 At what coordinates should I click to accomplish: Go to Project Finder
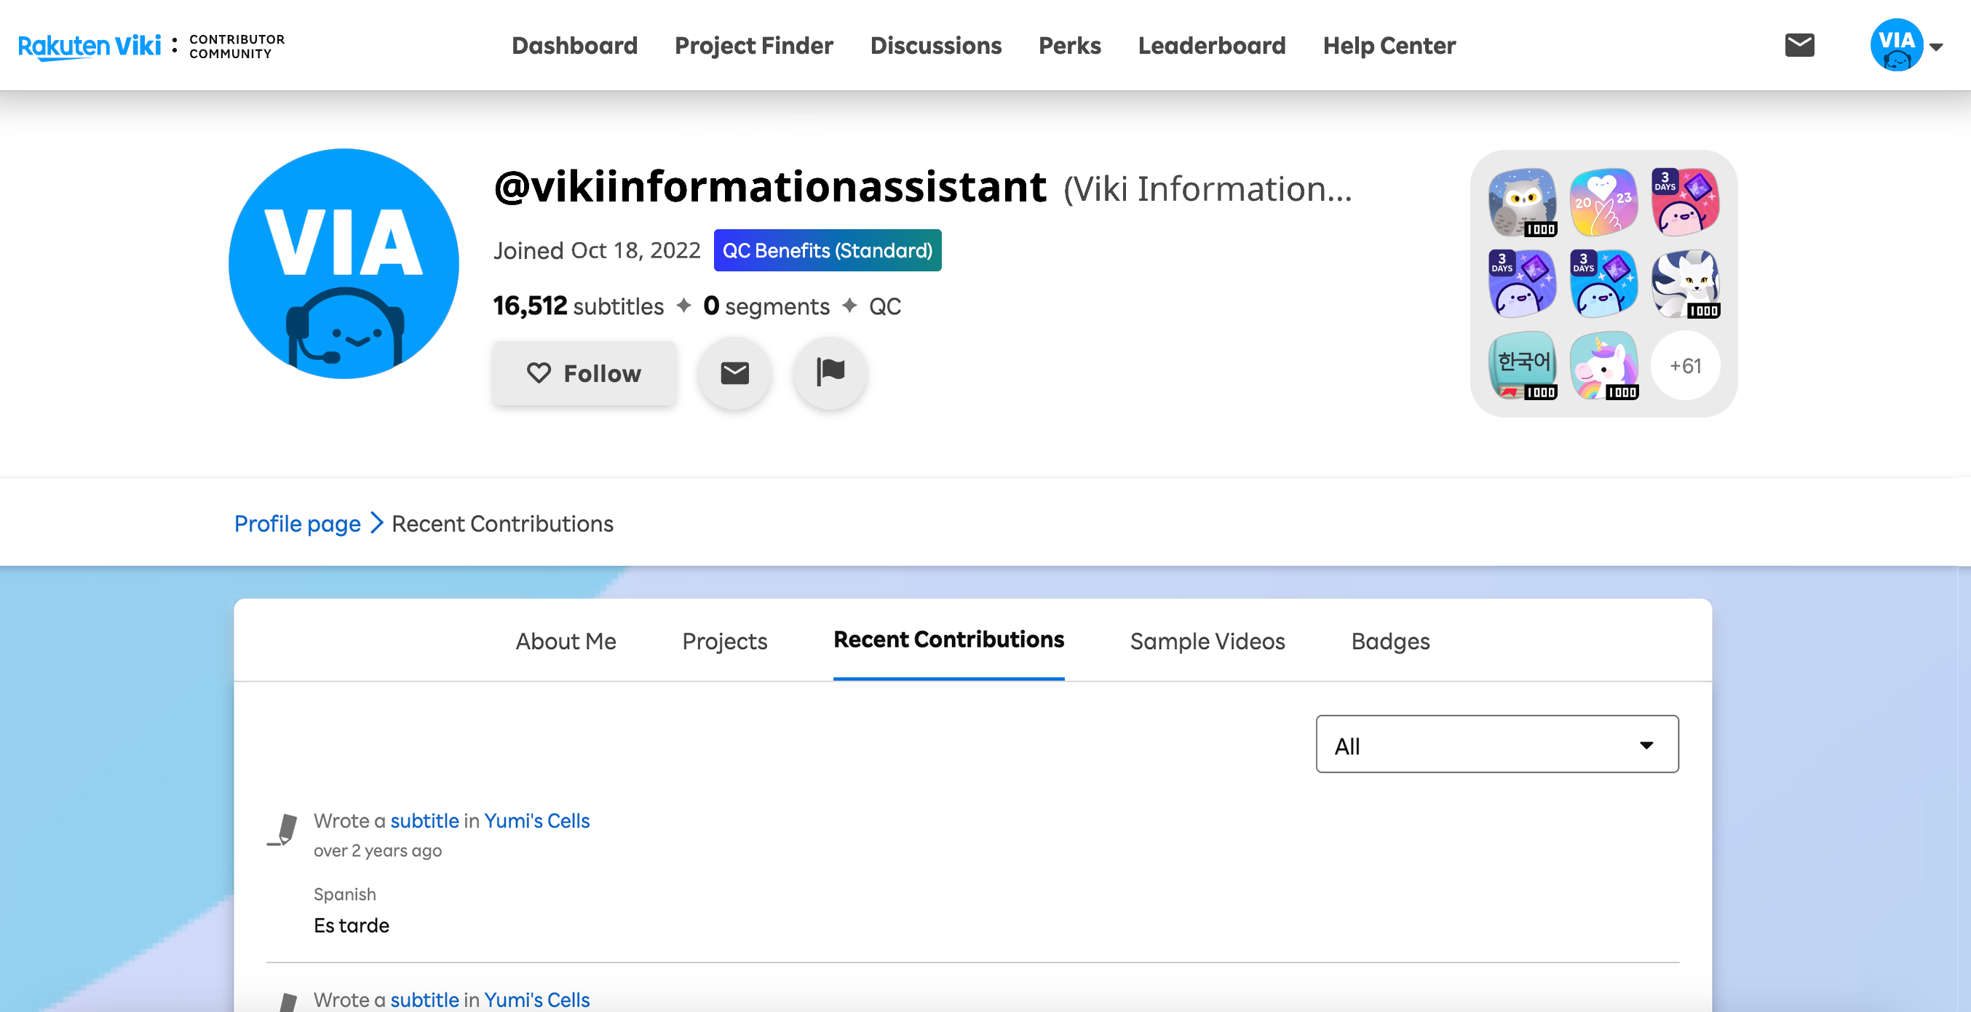click(x=753, y=45)
